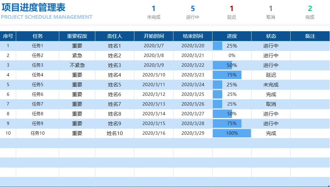Click end date 2020/3/25
Viewport: 330px width, 187px height.
click(193, 94)
